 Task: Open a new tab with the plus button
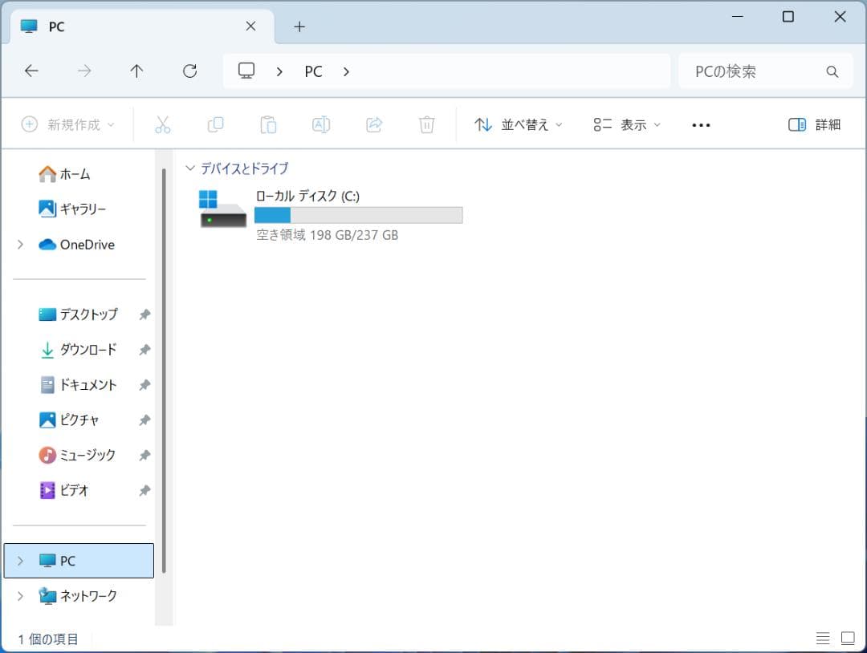(299, 26)
